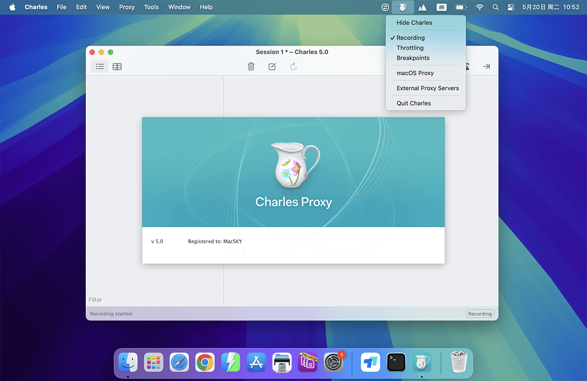The width and height of the screenshot is (587, 381).
Task: Toggle Breakpoints in the status menu
Action: (x=426, y=58)
